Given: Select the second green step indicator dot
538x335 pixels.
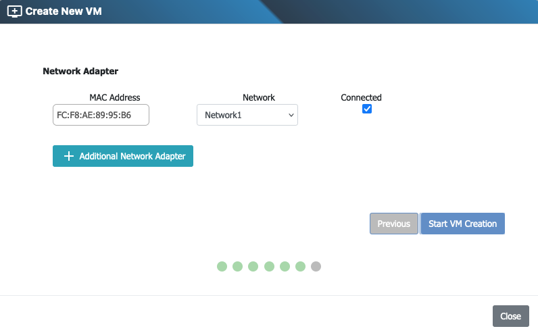Looking at the screenshot, I should tap(237, 266).
